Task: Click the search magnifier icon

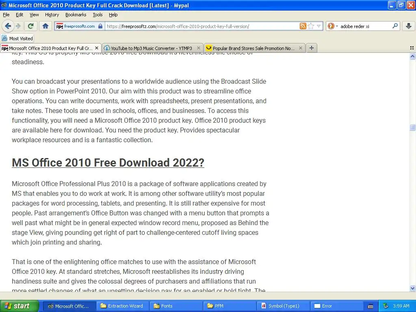Action: pyautogui.click(x=395, y=26)
